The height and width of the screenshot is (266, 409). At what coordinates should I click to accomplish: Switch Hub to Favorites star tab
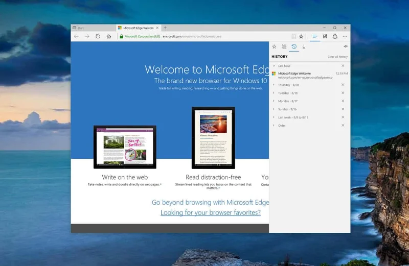[x=274, y=46]
